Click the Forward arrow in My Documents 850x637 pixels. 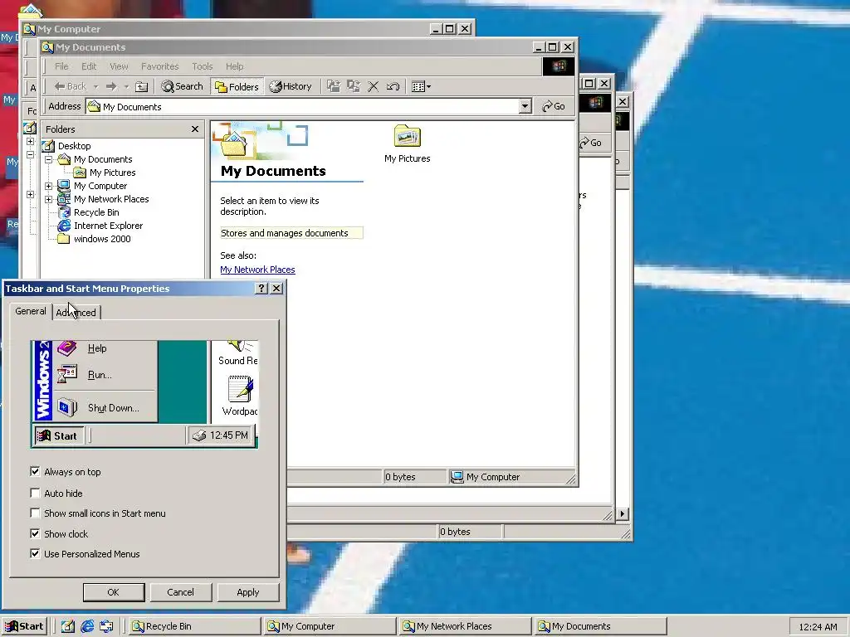[112, 86]
